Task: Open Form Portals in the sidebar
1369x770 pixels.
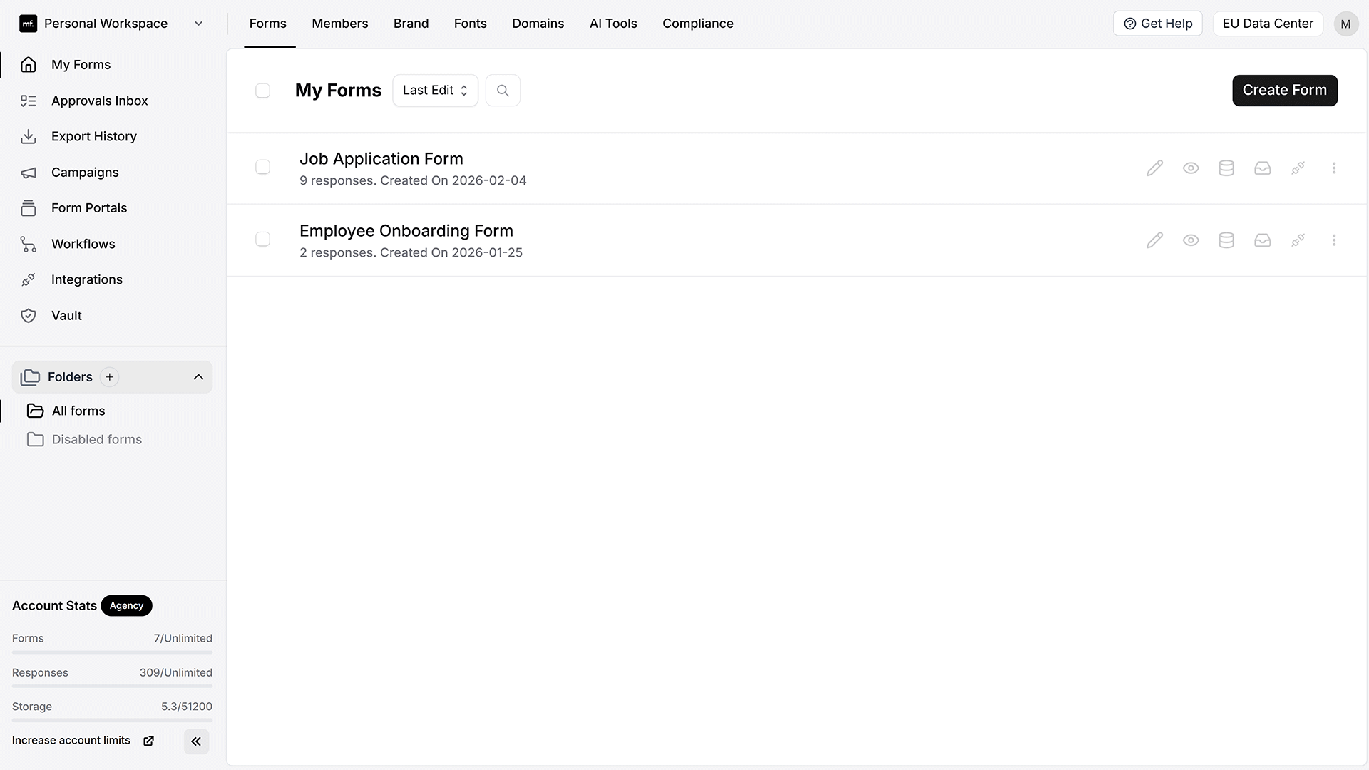Action: [89, 208]
